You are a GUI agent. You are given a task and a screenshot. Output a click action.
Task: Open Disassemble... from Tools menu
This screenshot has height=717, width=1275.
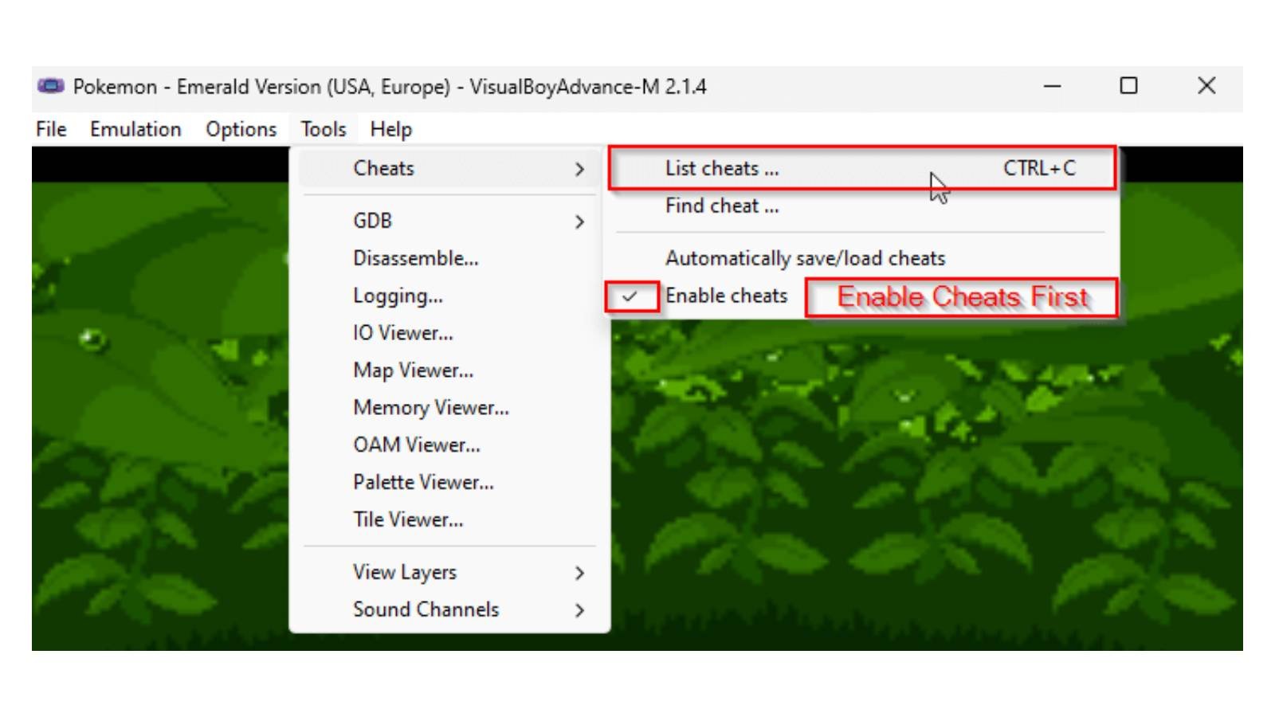(449, 258)
